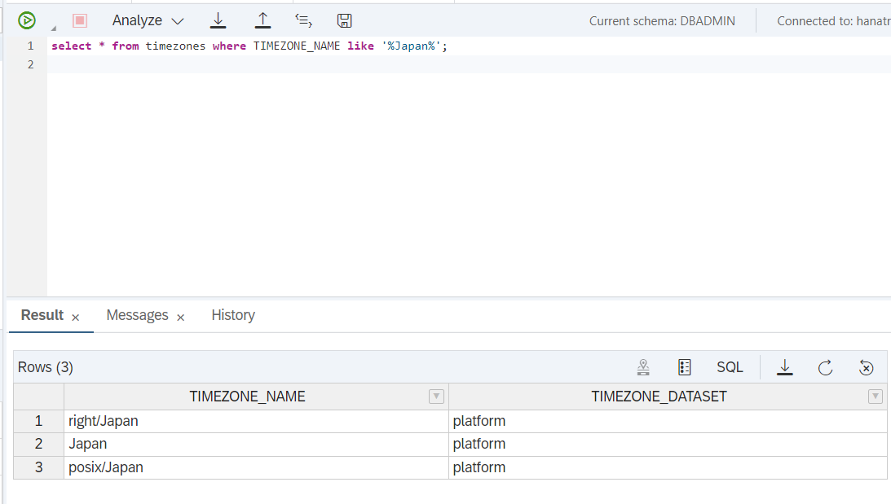Click editor line number 1
The image size is (891, 504).
pyautogui.click(x=31, y=46)
